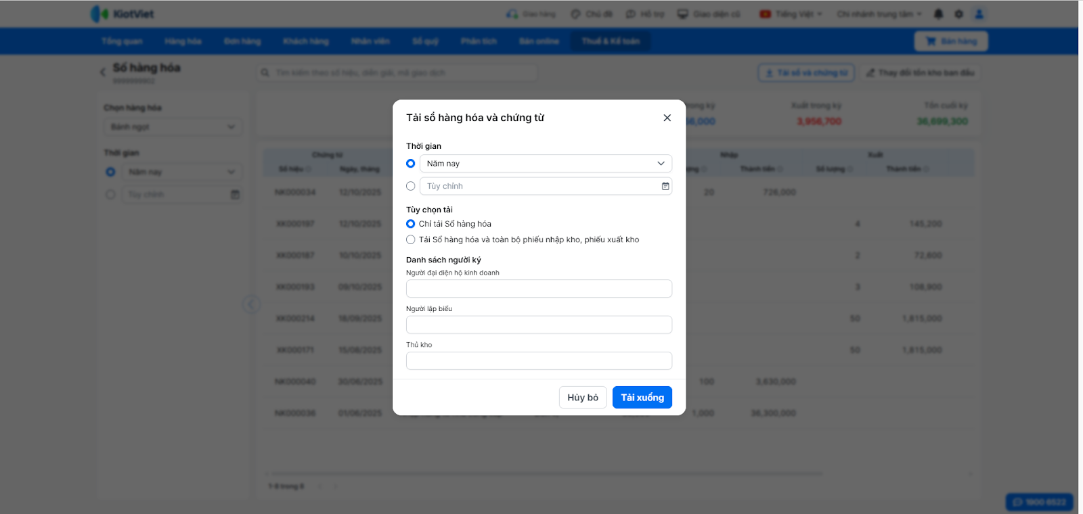
Task: Focus the Người lập biểu input field
Action: coord(539,325)
